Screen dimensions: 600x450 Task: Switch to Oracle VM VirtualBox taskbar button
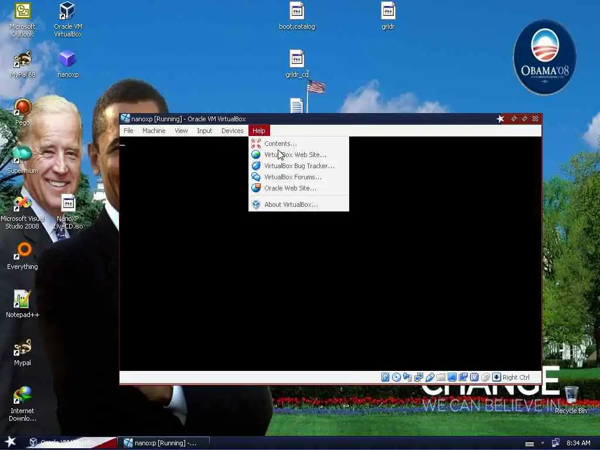click(x=71, y=443)
